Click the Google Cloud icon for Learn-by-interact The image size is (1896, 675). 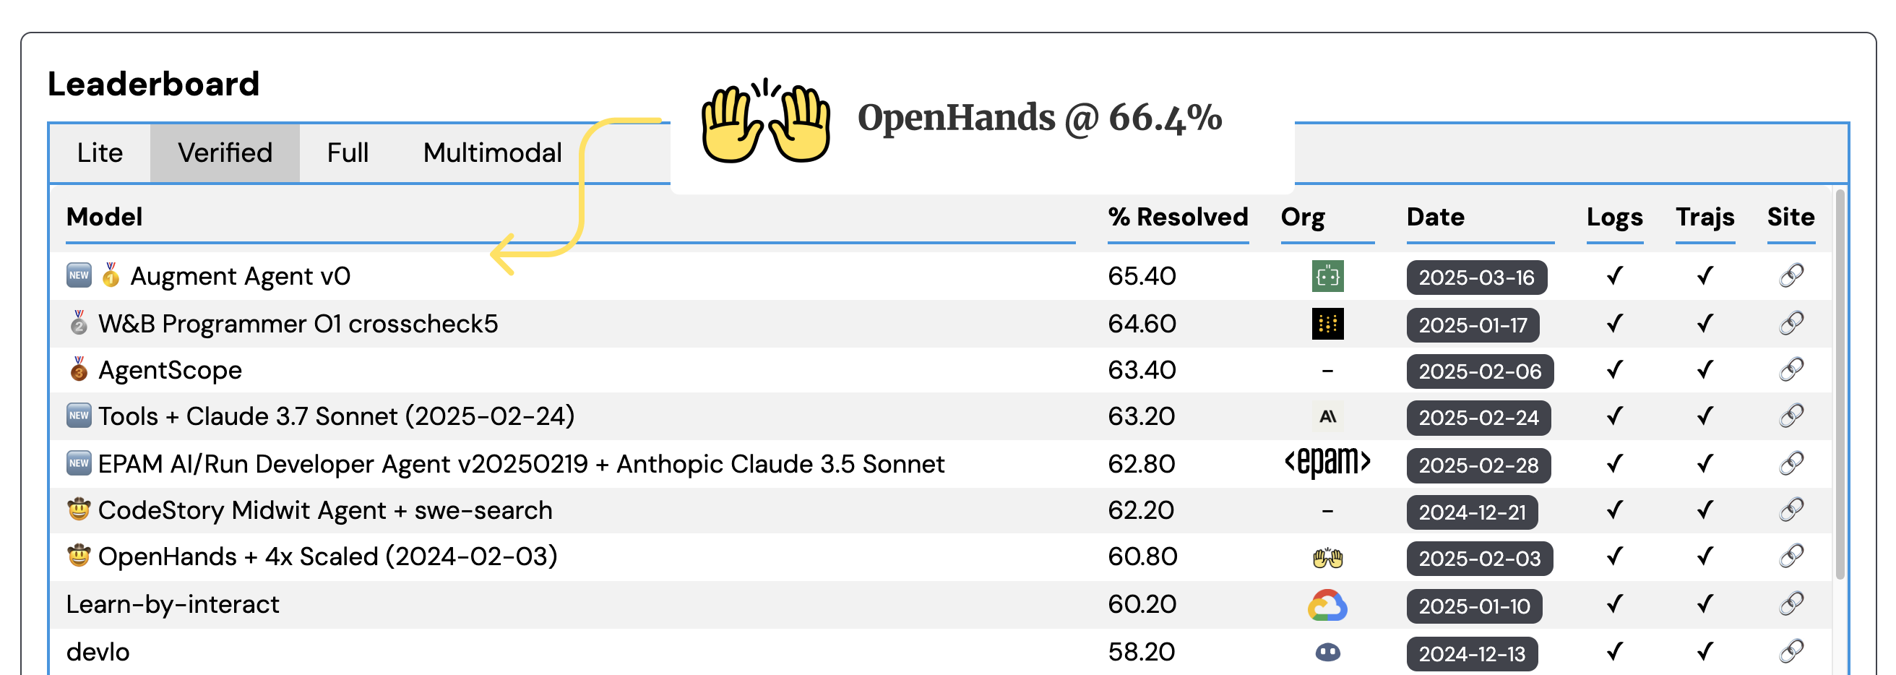pyautogui.click(x=1327, y=603)
